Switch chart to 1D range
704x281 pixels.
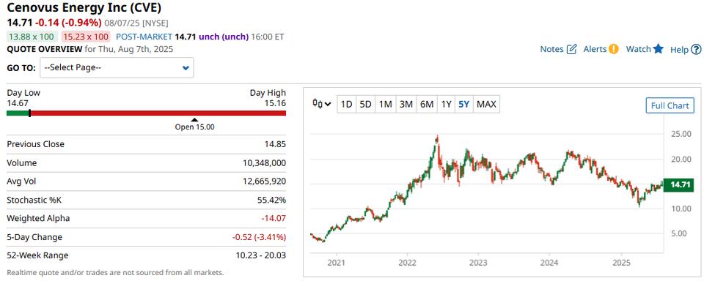point(346,105)
